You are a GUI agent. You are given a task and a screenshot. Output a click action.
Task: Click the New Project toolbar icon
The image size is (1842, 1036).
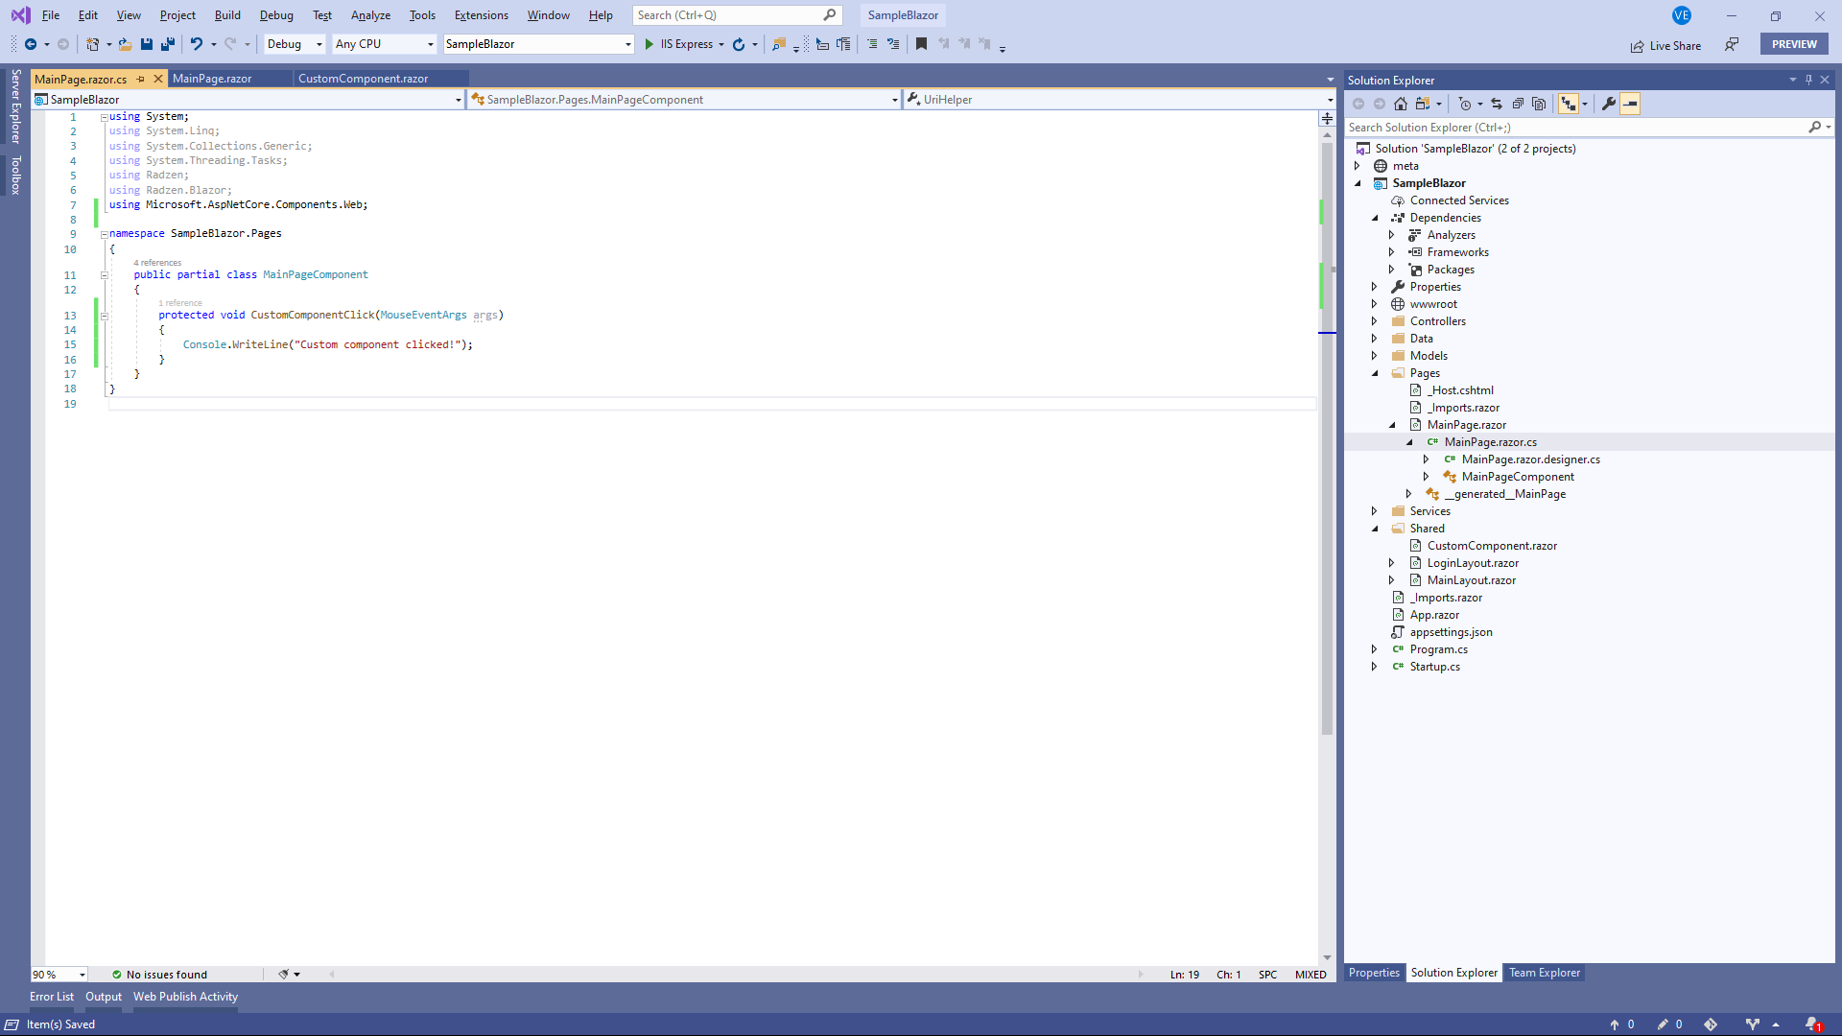[x=92, y=44]
